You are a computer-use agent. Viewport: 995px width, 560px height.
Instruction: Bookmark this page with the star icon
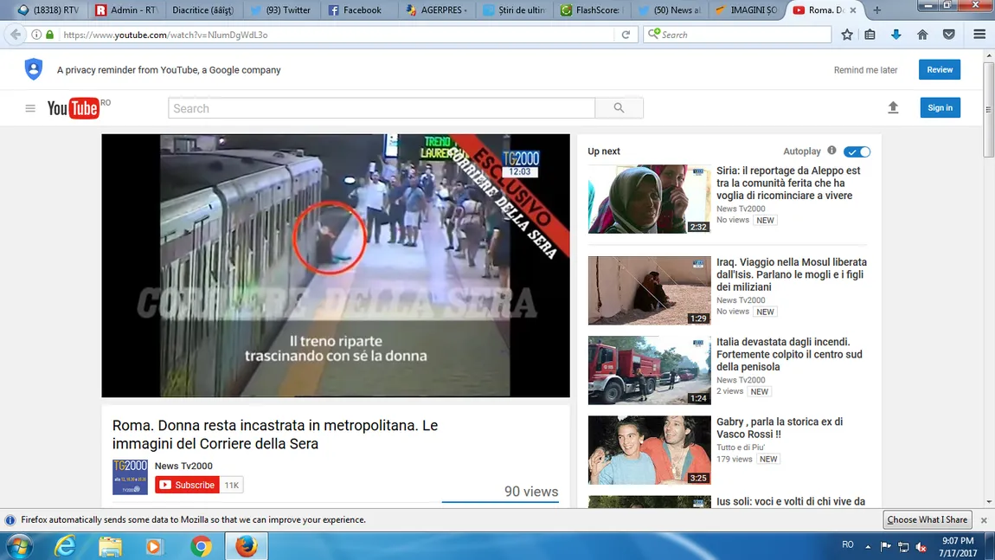846,35
